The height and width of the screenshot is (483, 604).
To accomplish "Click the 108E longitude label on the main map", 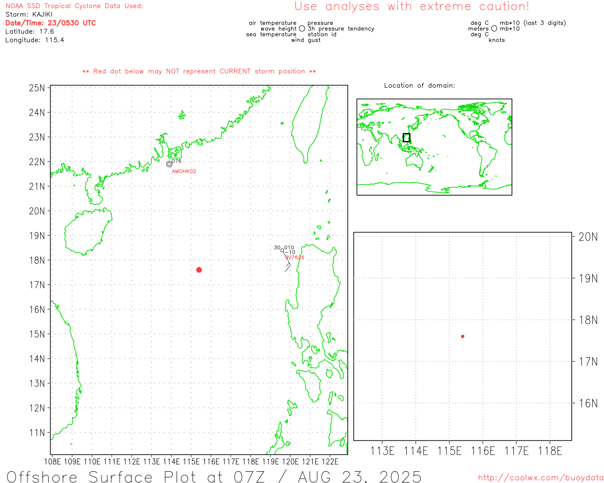I will coord(52,462).
